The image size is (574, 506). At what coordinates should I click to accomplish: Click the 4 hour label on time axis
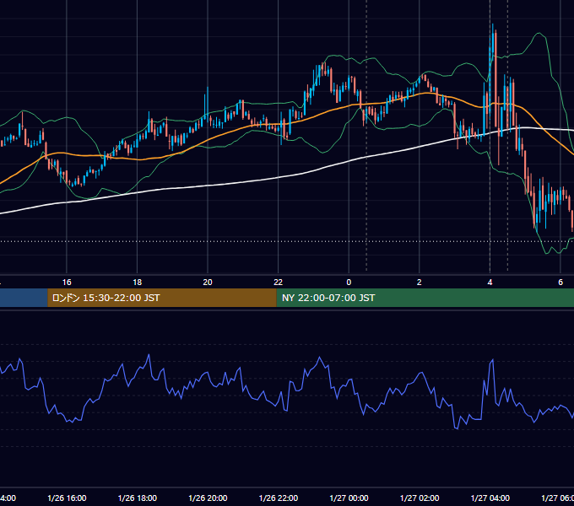[x=490, y=283]
